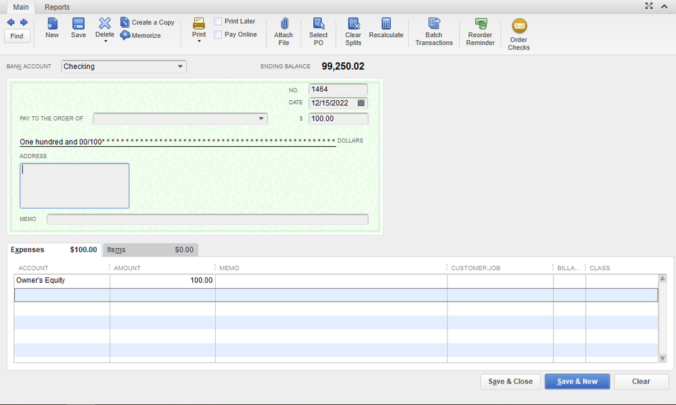Select the Items tab

point(150,250)
